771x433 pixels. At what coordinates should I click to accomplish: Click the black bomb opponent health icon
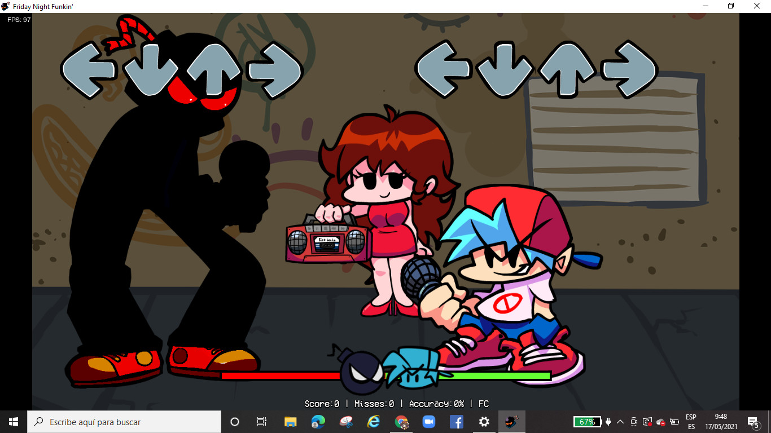[x=361, y=372]
